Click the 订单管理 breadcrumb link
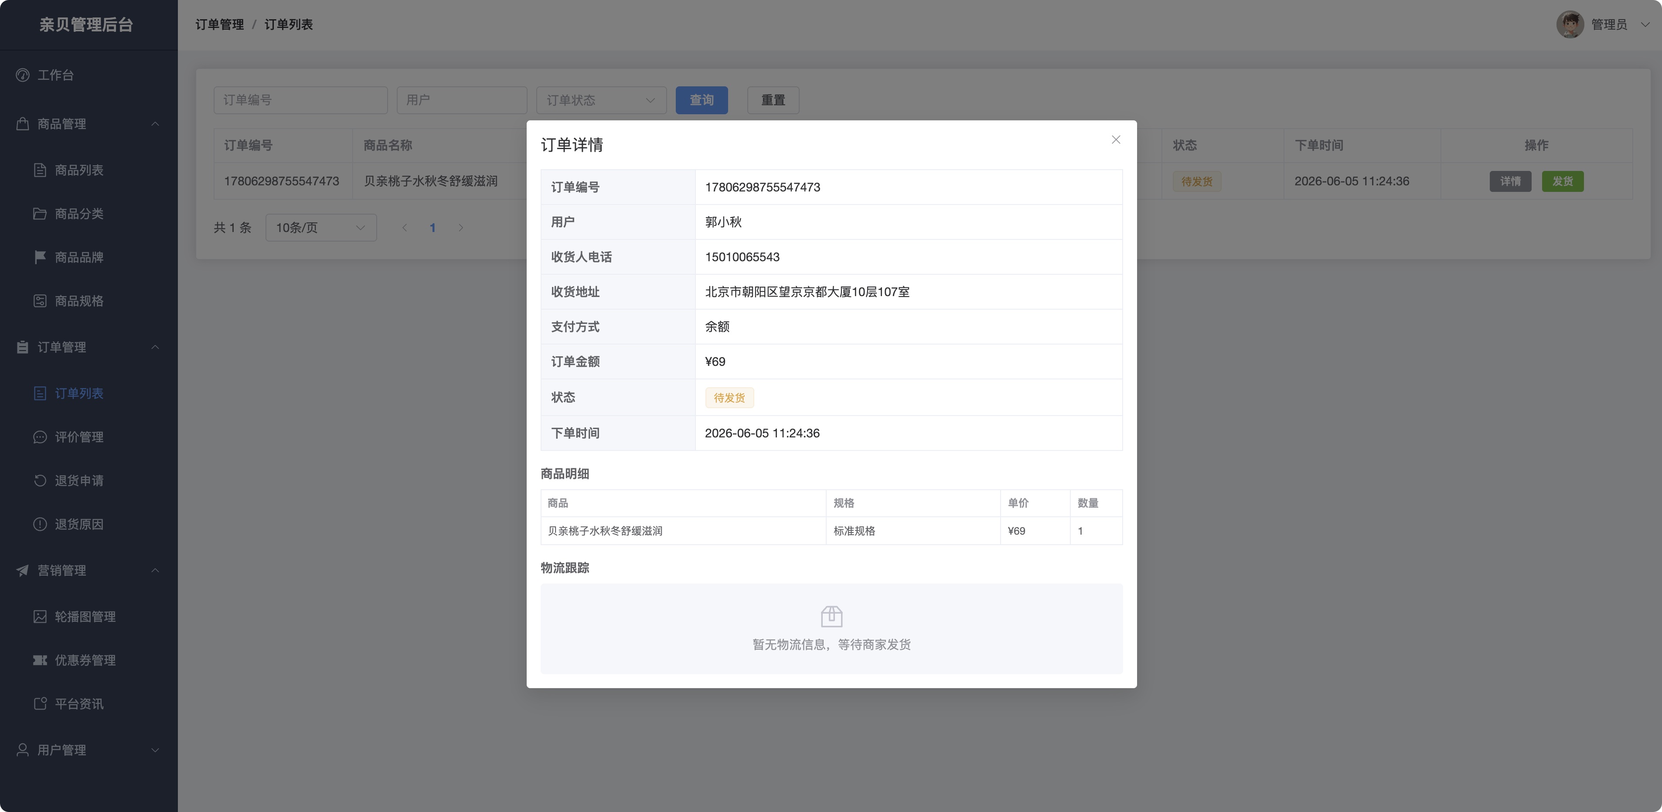Image resolution: width=1662 pixels, height=812 pixels. (x=219, y=24)
